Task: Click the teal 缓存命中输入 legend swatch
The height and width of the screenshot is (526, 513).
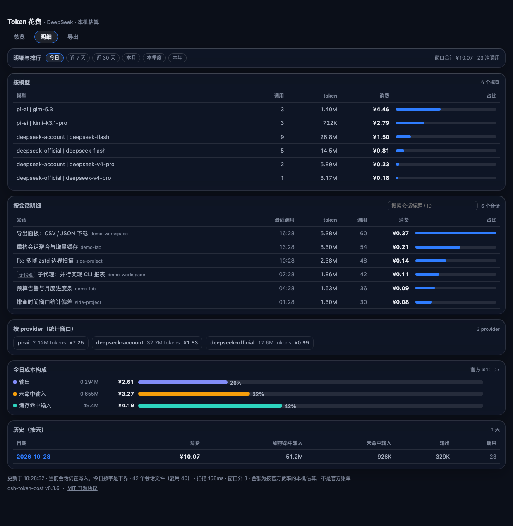Action: [15, 406]
